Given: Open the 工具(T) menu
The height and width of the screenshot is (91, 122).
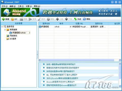Looking at the screenshot, I should click(21, 6).
